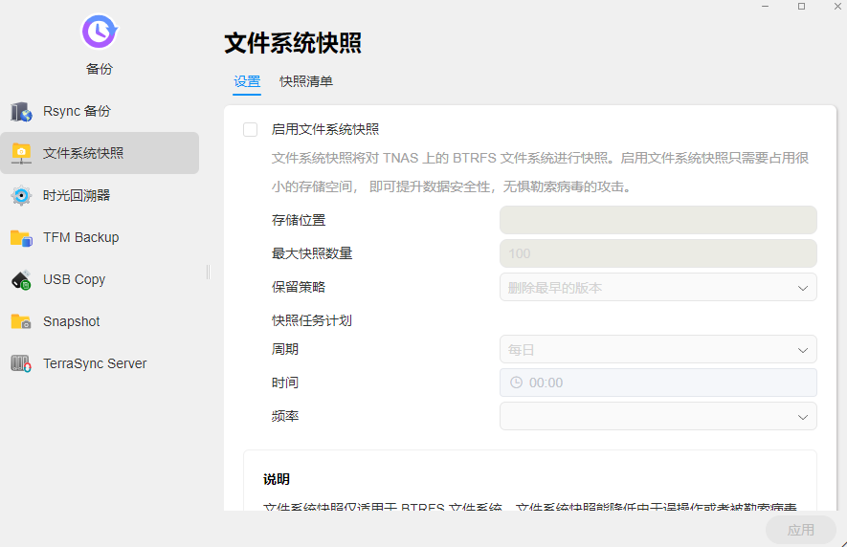
Task: Expand the 保留策略 dropdown
Action: tap(658, 287)
